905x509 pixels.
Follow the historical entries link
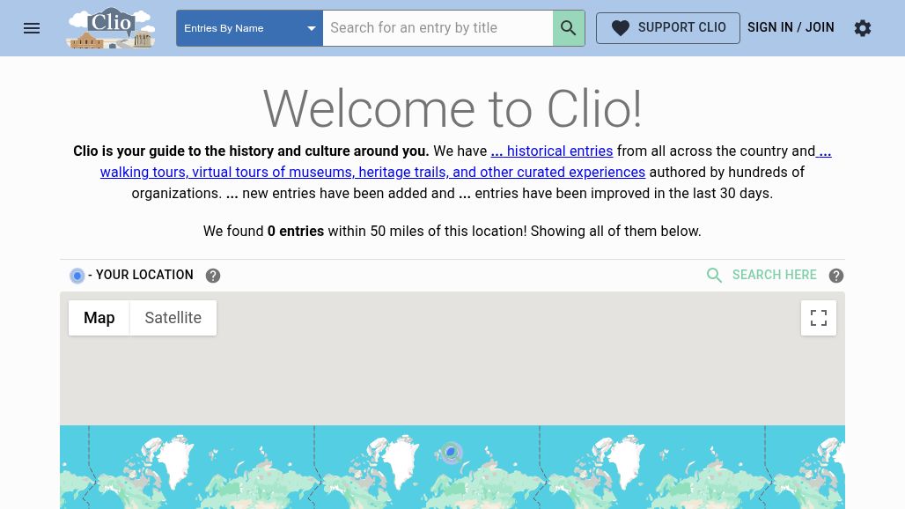click(x=552, y=151)
